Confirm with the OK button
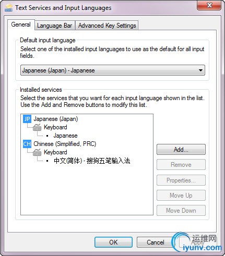The image size is (225, 256). click(x=113, y=242)
